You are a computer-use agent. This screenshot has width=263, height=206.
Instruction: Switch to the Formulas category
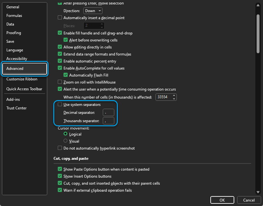click(14, 15)
